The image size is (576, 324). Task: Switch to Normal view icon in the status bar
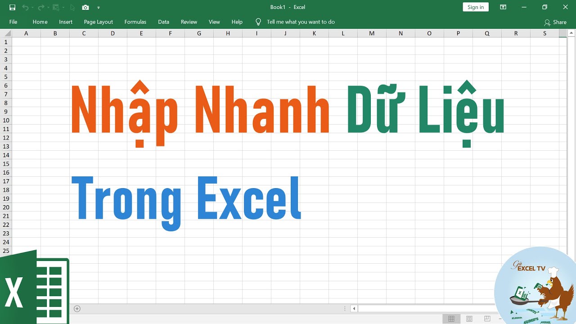451,319
